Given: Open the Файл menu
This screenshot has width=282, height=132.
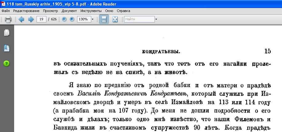Looking at the screenshot, I should point(6,11).
